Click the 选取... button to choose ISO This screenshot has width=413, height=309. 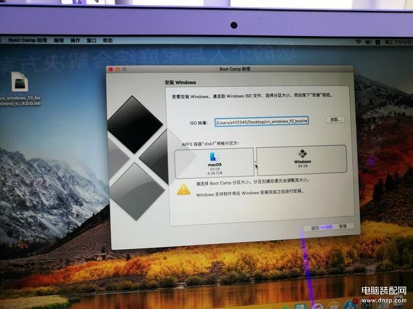coord(336,120)
